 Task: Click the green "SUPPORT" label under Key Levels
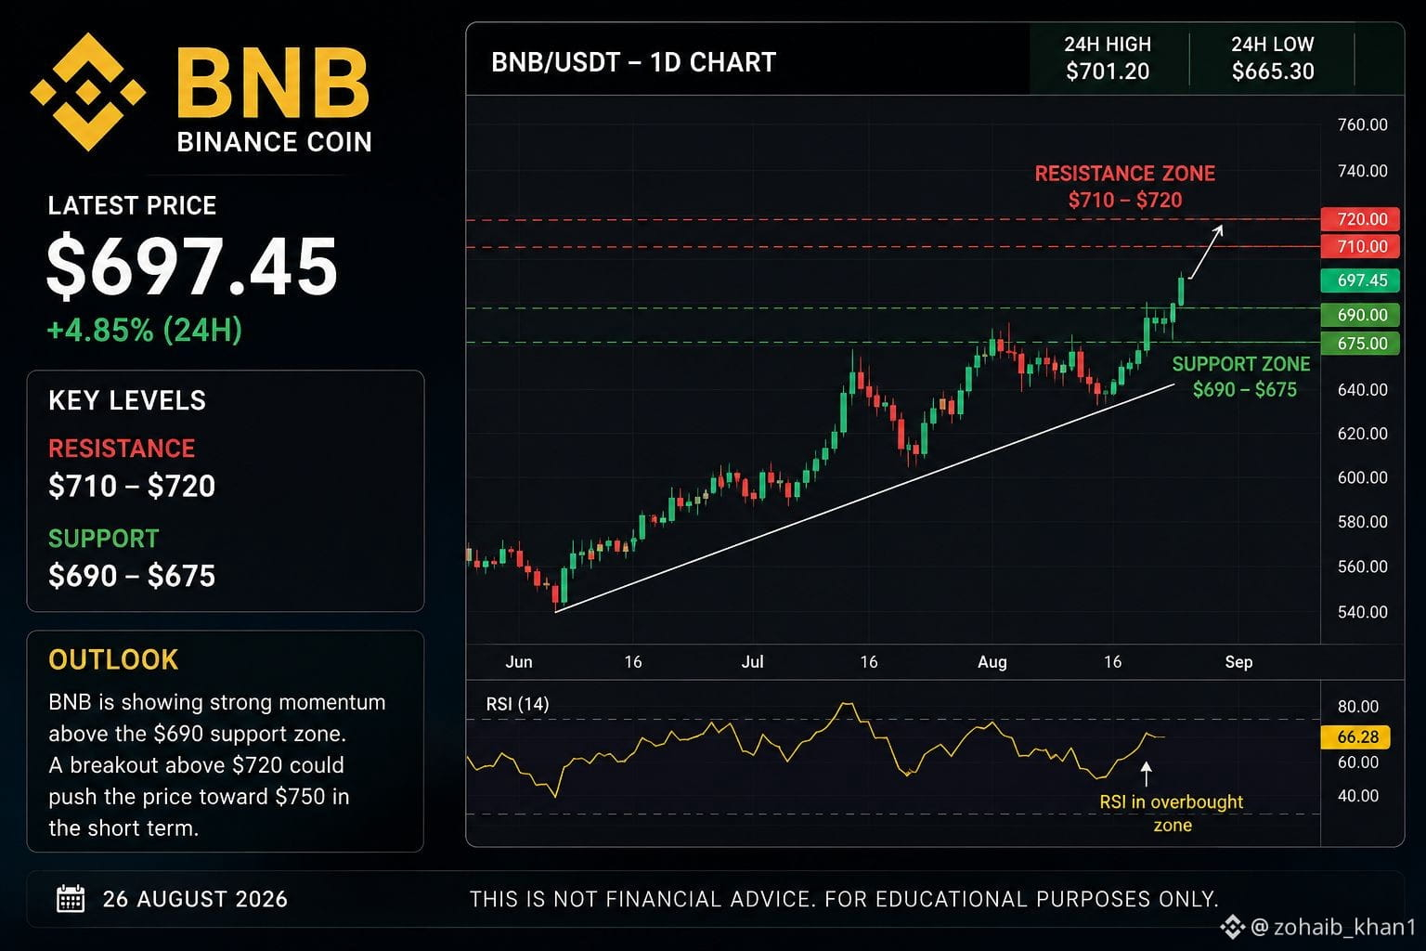pos(103,539)
